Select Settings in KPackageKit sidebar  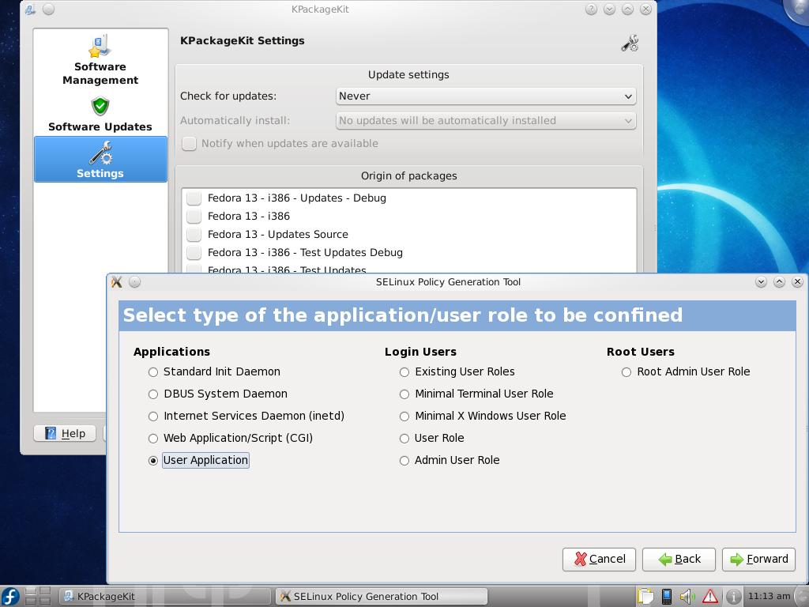point(100,160)
